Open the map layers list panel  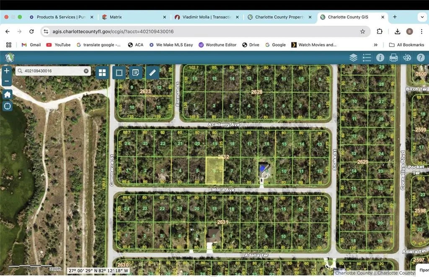click(x=353, y=58)
